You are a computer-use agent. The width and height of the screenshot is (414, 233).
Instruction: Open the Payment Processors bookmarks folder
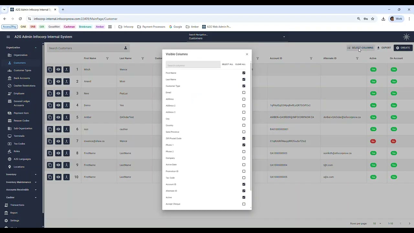pos(151,27)
